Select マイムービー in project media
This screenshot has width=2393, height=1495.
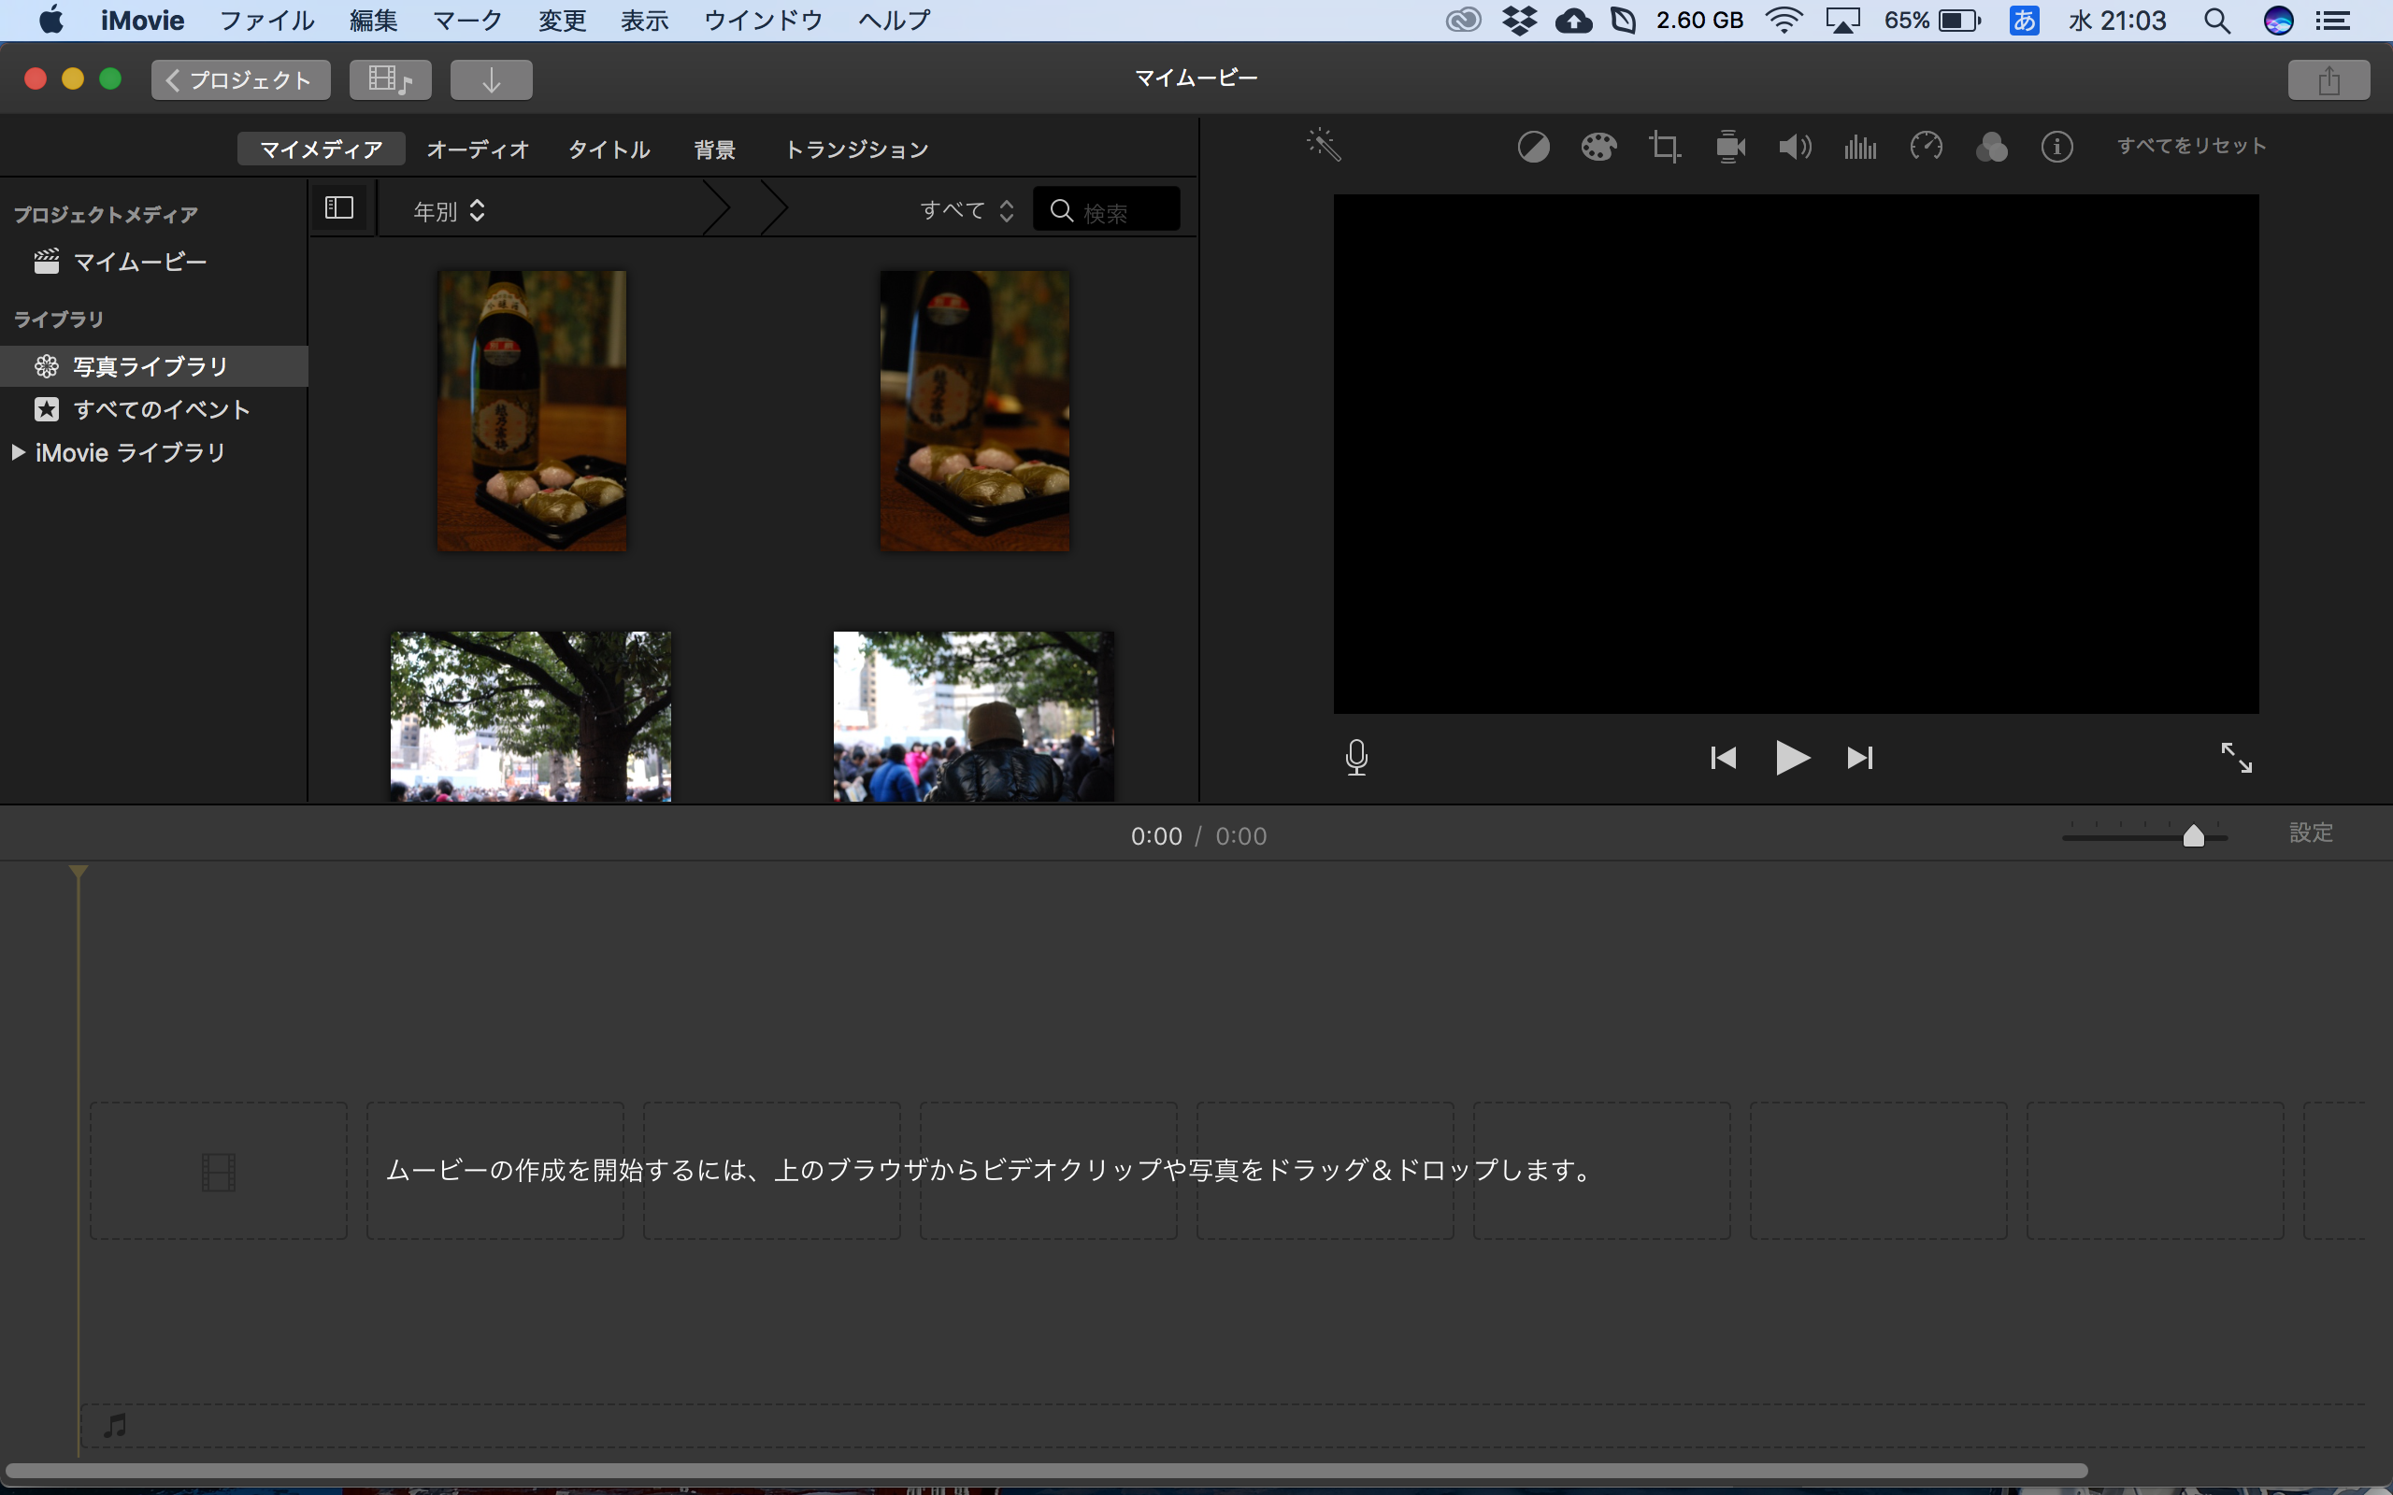(139, 262)
